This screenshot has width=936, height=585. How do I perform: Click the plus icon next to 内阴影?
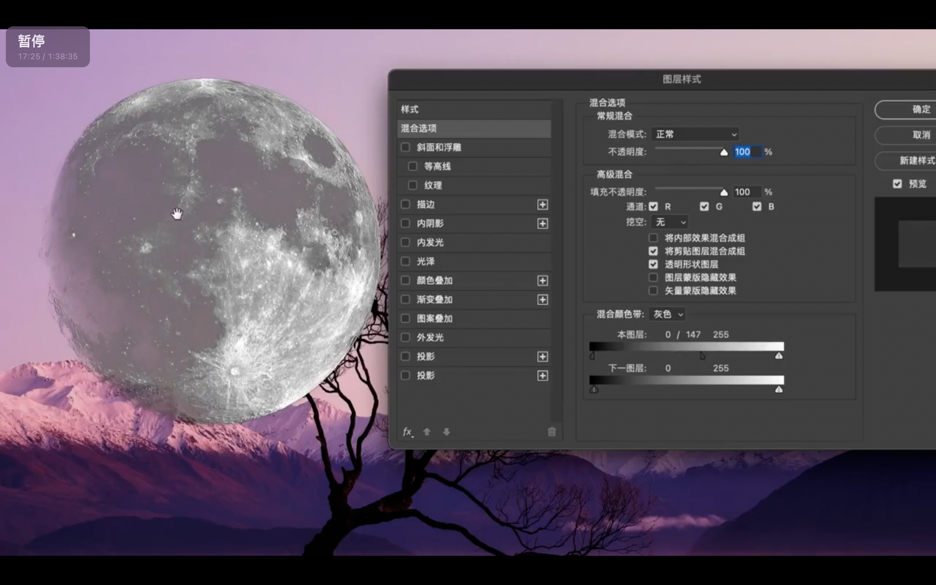point(542,224)
